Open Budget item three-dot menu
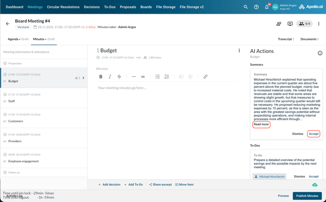The height and width of the screenshot is (202, 326). (x=239, y=50)
